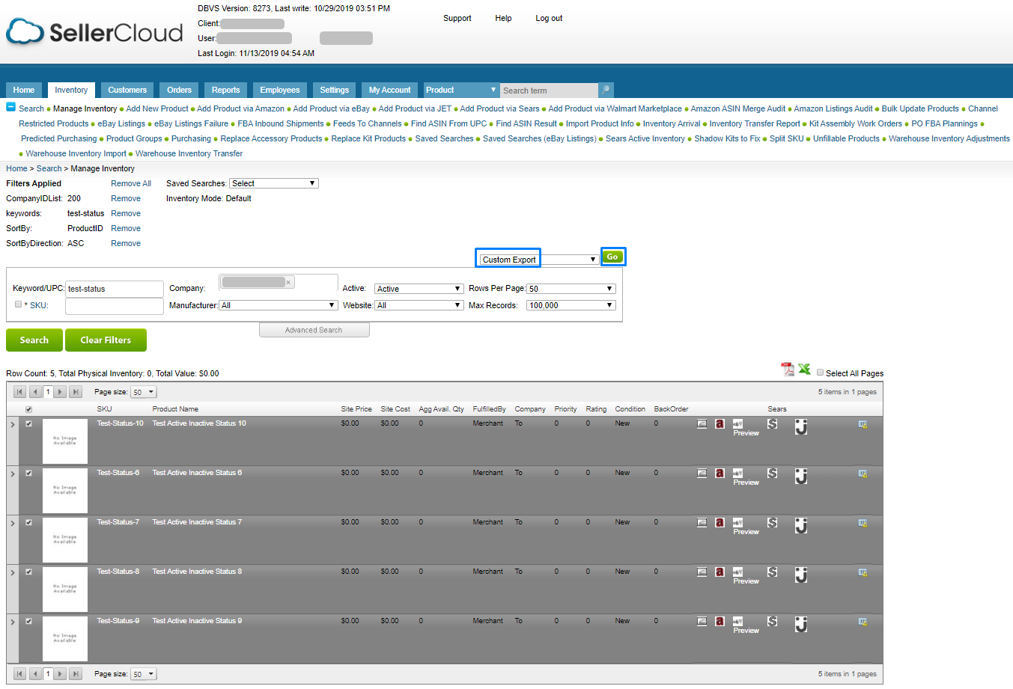Open the Employees tab
This screenshot has height=689, width=1013.
tap(280, 90)
